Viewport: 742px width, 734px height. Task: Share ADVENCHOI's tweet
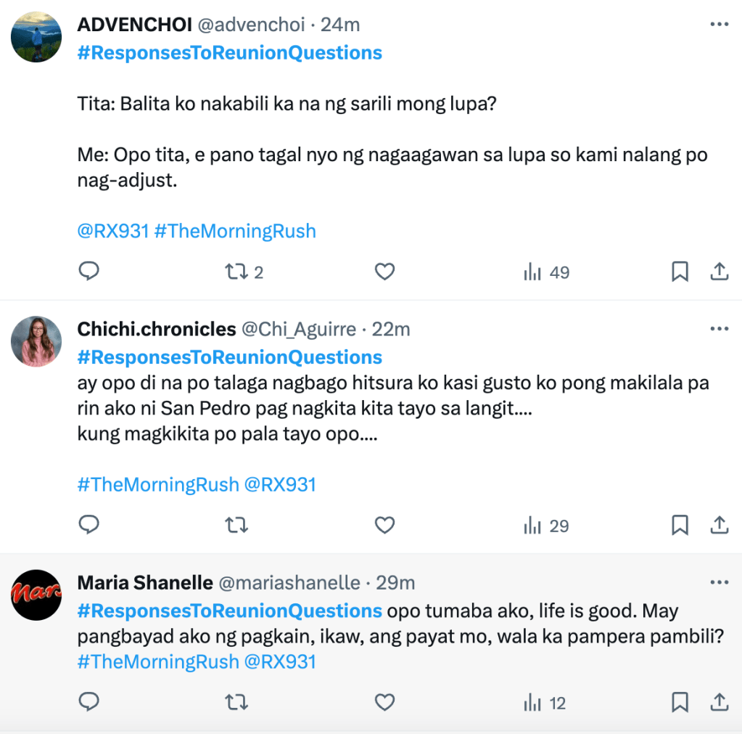(x=719, y=272)
